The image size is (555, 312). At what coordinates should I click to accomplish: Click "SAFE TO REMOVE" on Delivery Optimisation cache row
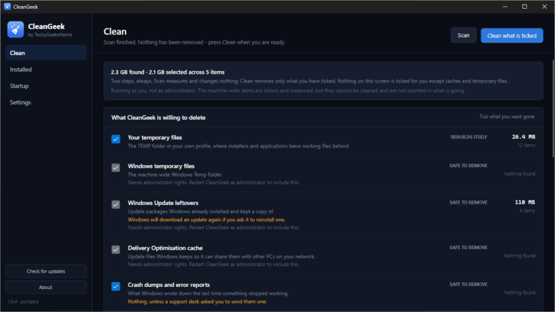(x=468, y=248)
